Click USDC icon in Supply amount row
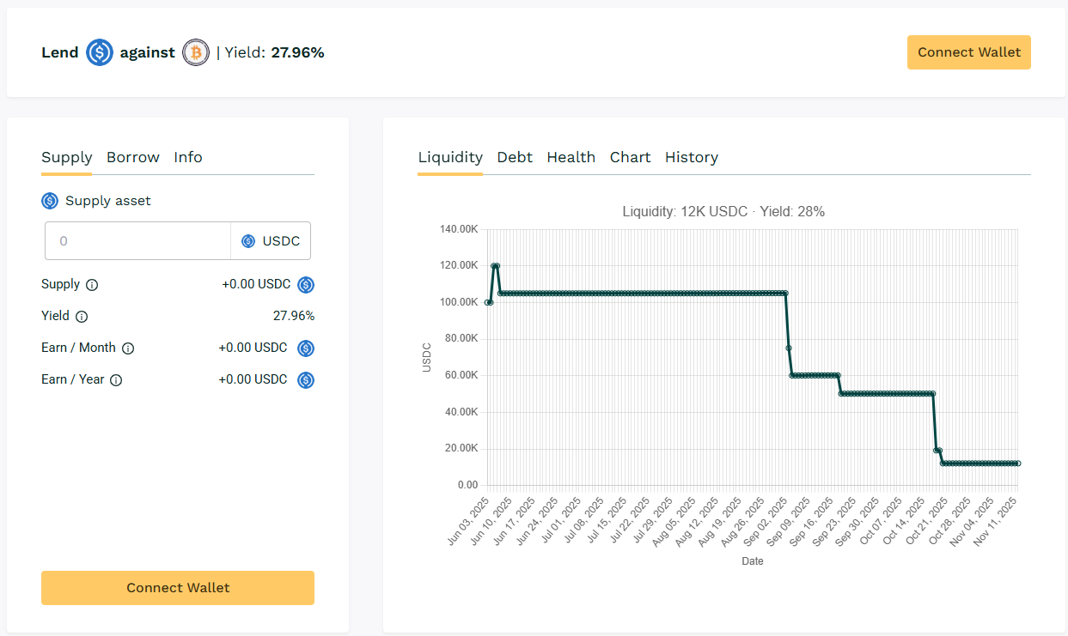Screen dimensions: 1068x636 306,285
